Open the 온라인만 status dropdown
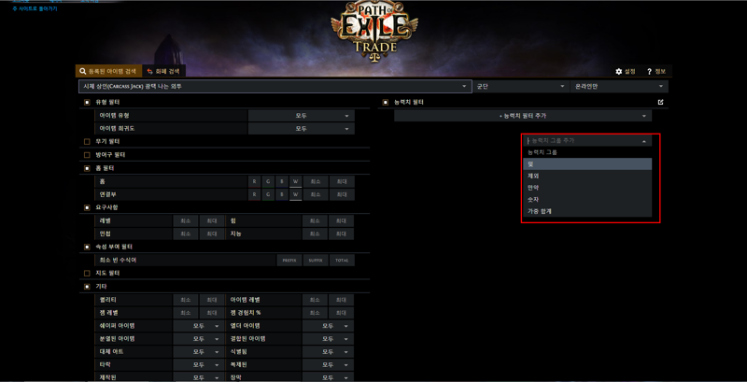Viewport: 747px width, 382px height. coord(619,86)
